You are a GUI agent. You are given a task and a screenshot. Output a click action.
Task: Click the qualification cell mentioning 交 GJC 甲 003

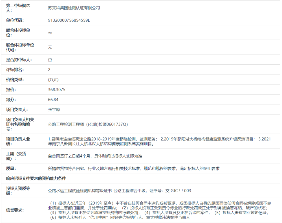(x=118, y=191)
